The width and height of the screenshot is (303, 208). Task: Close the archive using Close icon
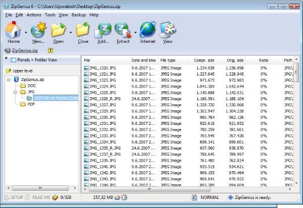click(x=83, y=31)
